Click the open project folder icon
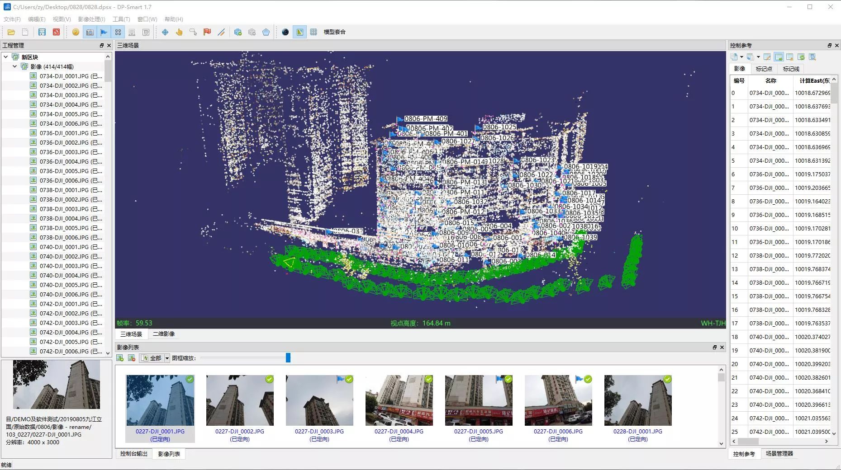The width and height of the screenshot is (841, 470). [11, 32]
